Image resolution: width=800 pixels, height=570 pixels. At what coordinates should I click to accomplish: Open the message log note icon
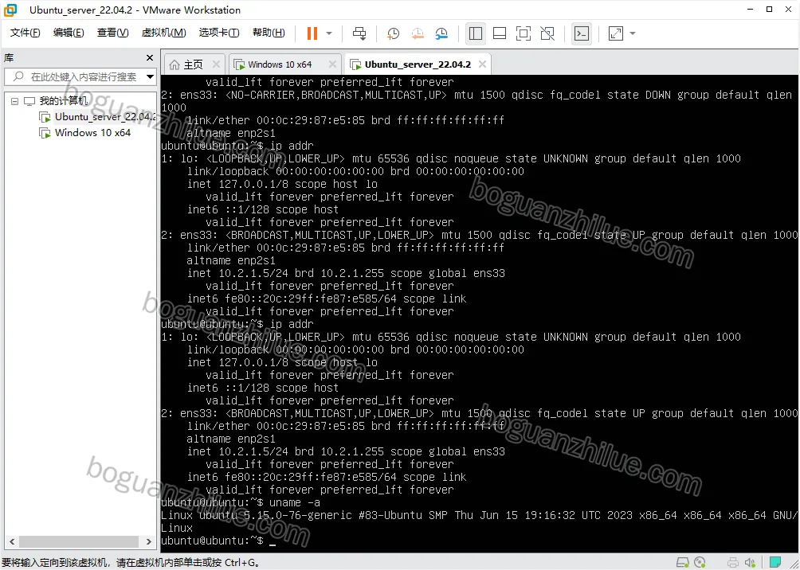[775, 562]
